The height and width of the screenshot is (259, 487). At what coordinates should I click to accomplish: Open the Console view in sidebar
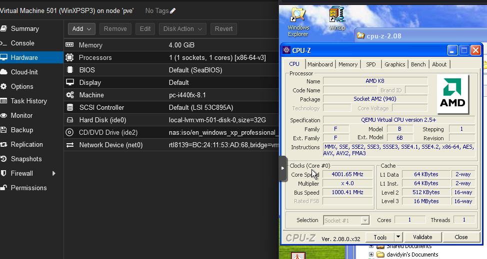click(22, 43)
